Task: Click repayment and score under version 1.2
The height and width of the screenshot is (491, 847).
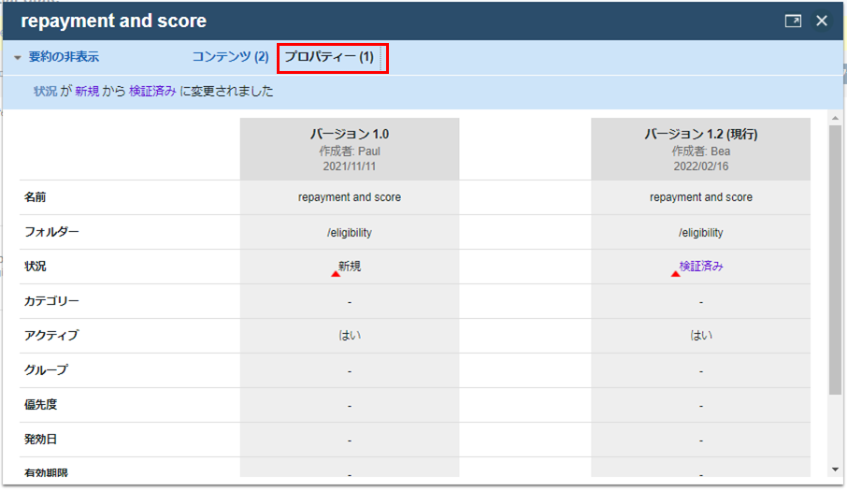Action: (700, 197)
